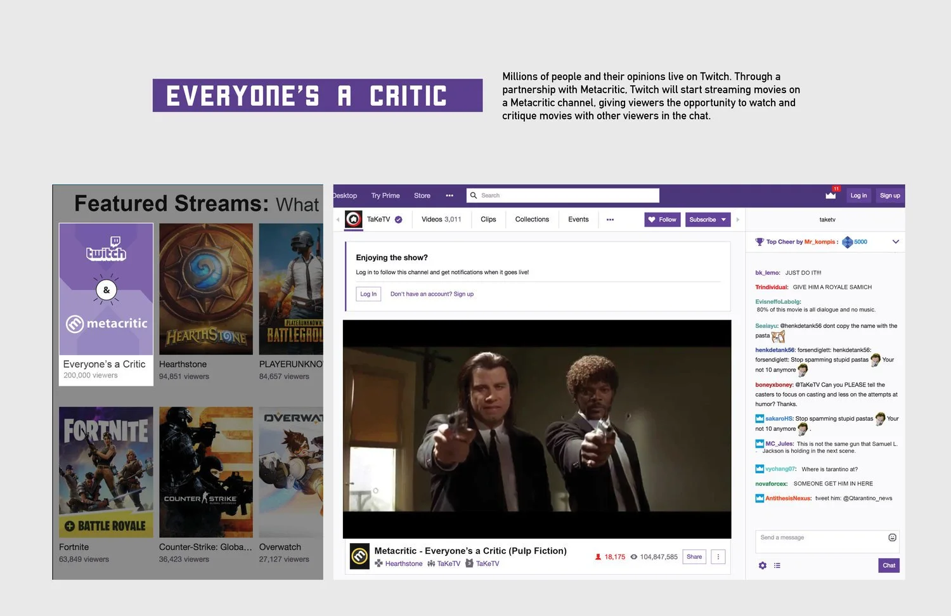Click the verified checkmark badge next to TaKeTV
Image resolution: width=951 pixels, height=616 pixels.
pyautogui.click(x=398, y=219)
